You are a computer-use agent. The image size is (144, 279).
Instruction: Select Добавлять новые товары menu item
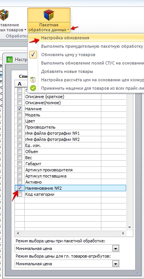67,71
